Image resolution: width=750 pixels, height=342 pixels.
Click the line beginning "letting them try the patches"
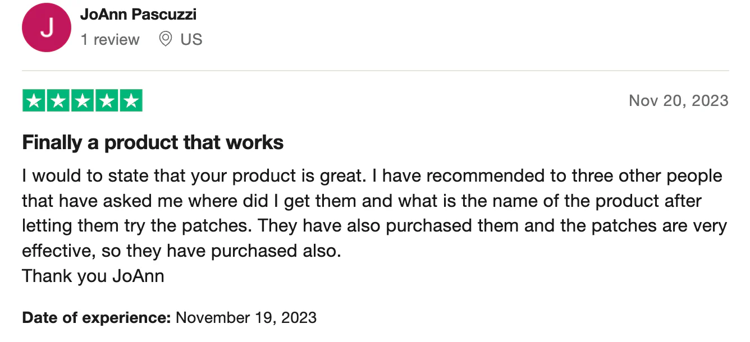[374, 226]
